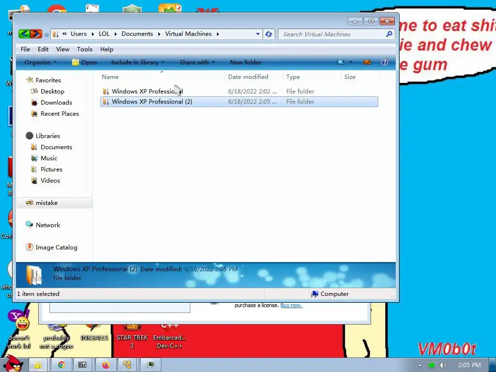Open Music library

click(x=49, y=158)
